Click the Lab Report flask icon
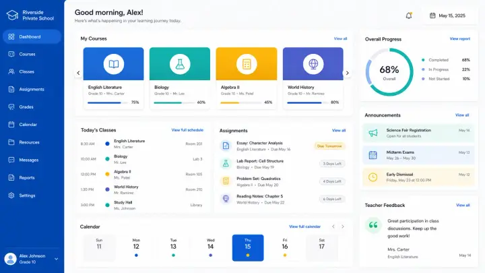 226,164
